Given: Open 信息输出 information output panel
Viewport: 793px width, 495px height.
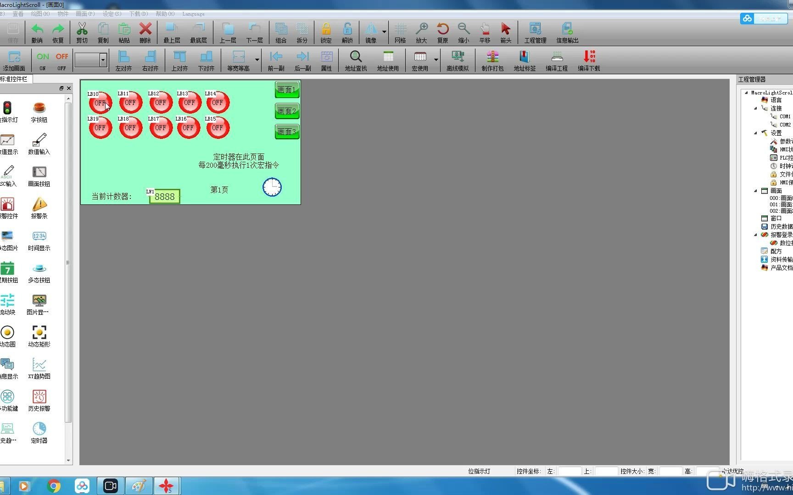Looking at the screenshot, I should coord(568,33).
